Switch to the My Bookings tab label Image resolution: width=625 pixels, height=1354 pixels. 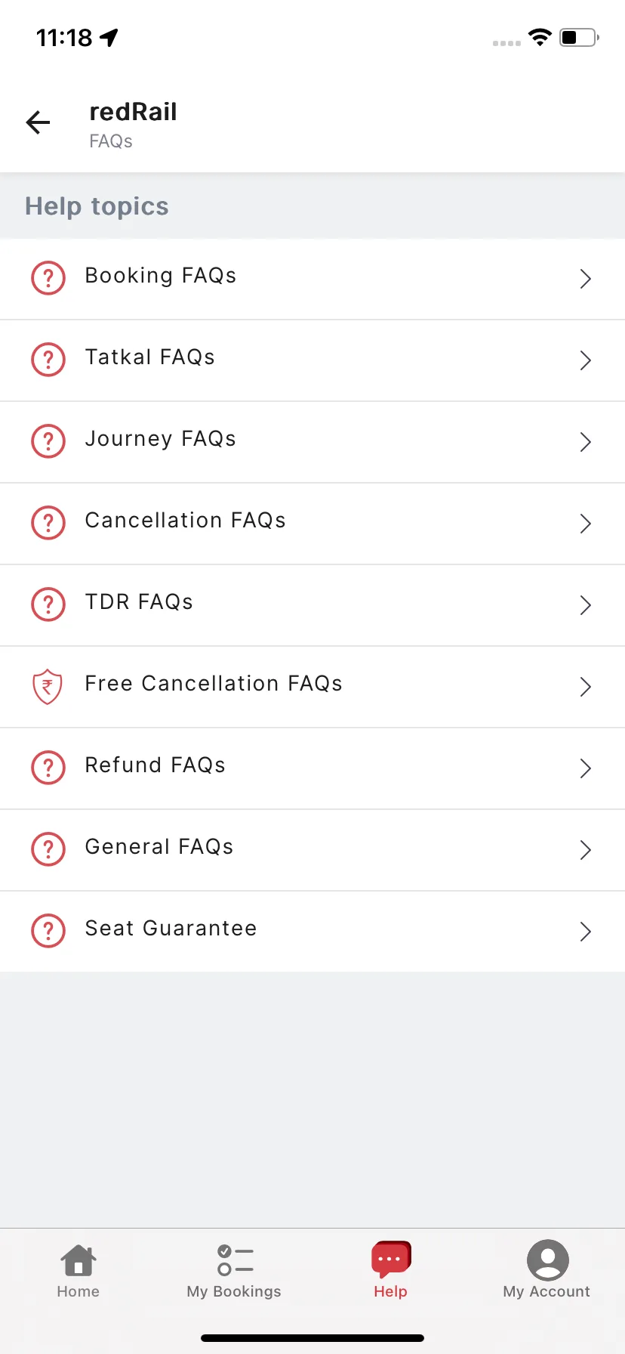coord(234,1291)
